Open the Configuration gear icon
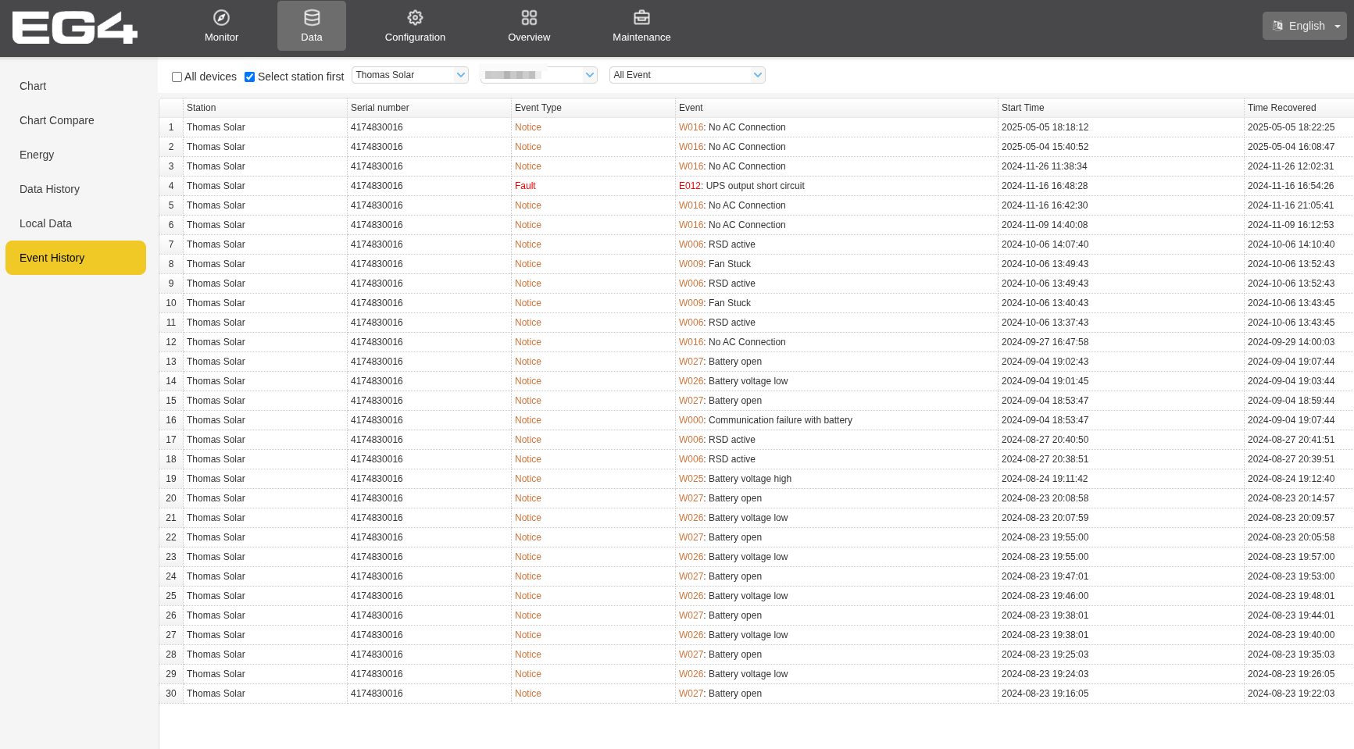1354x749 pixels. [415, 17]
